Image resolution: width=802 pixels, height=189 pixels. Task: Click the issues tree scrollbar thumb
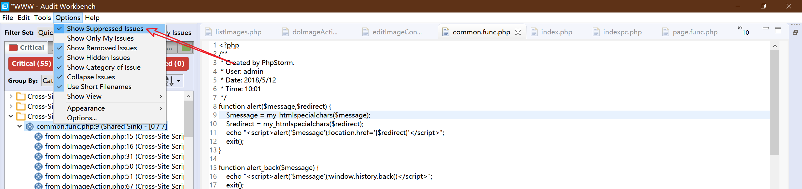(x=188, y=119)
